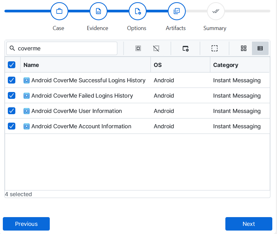
Task: Click the Previous button
Action: click(x=26, y=224)
